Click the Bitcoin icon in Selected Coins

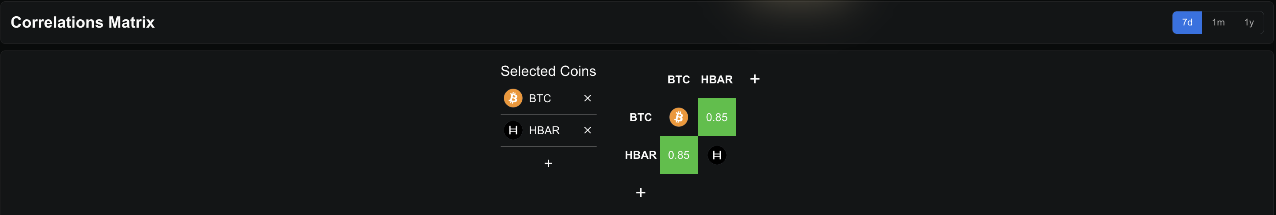point(513,98)
